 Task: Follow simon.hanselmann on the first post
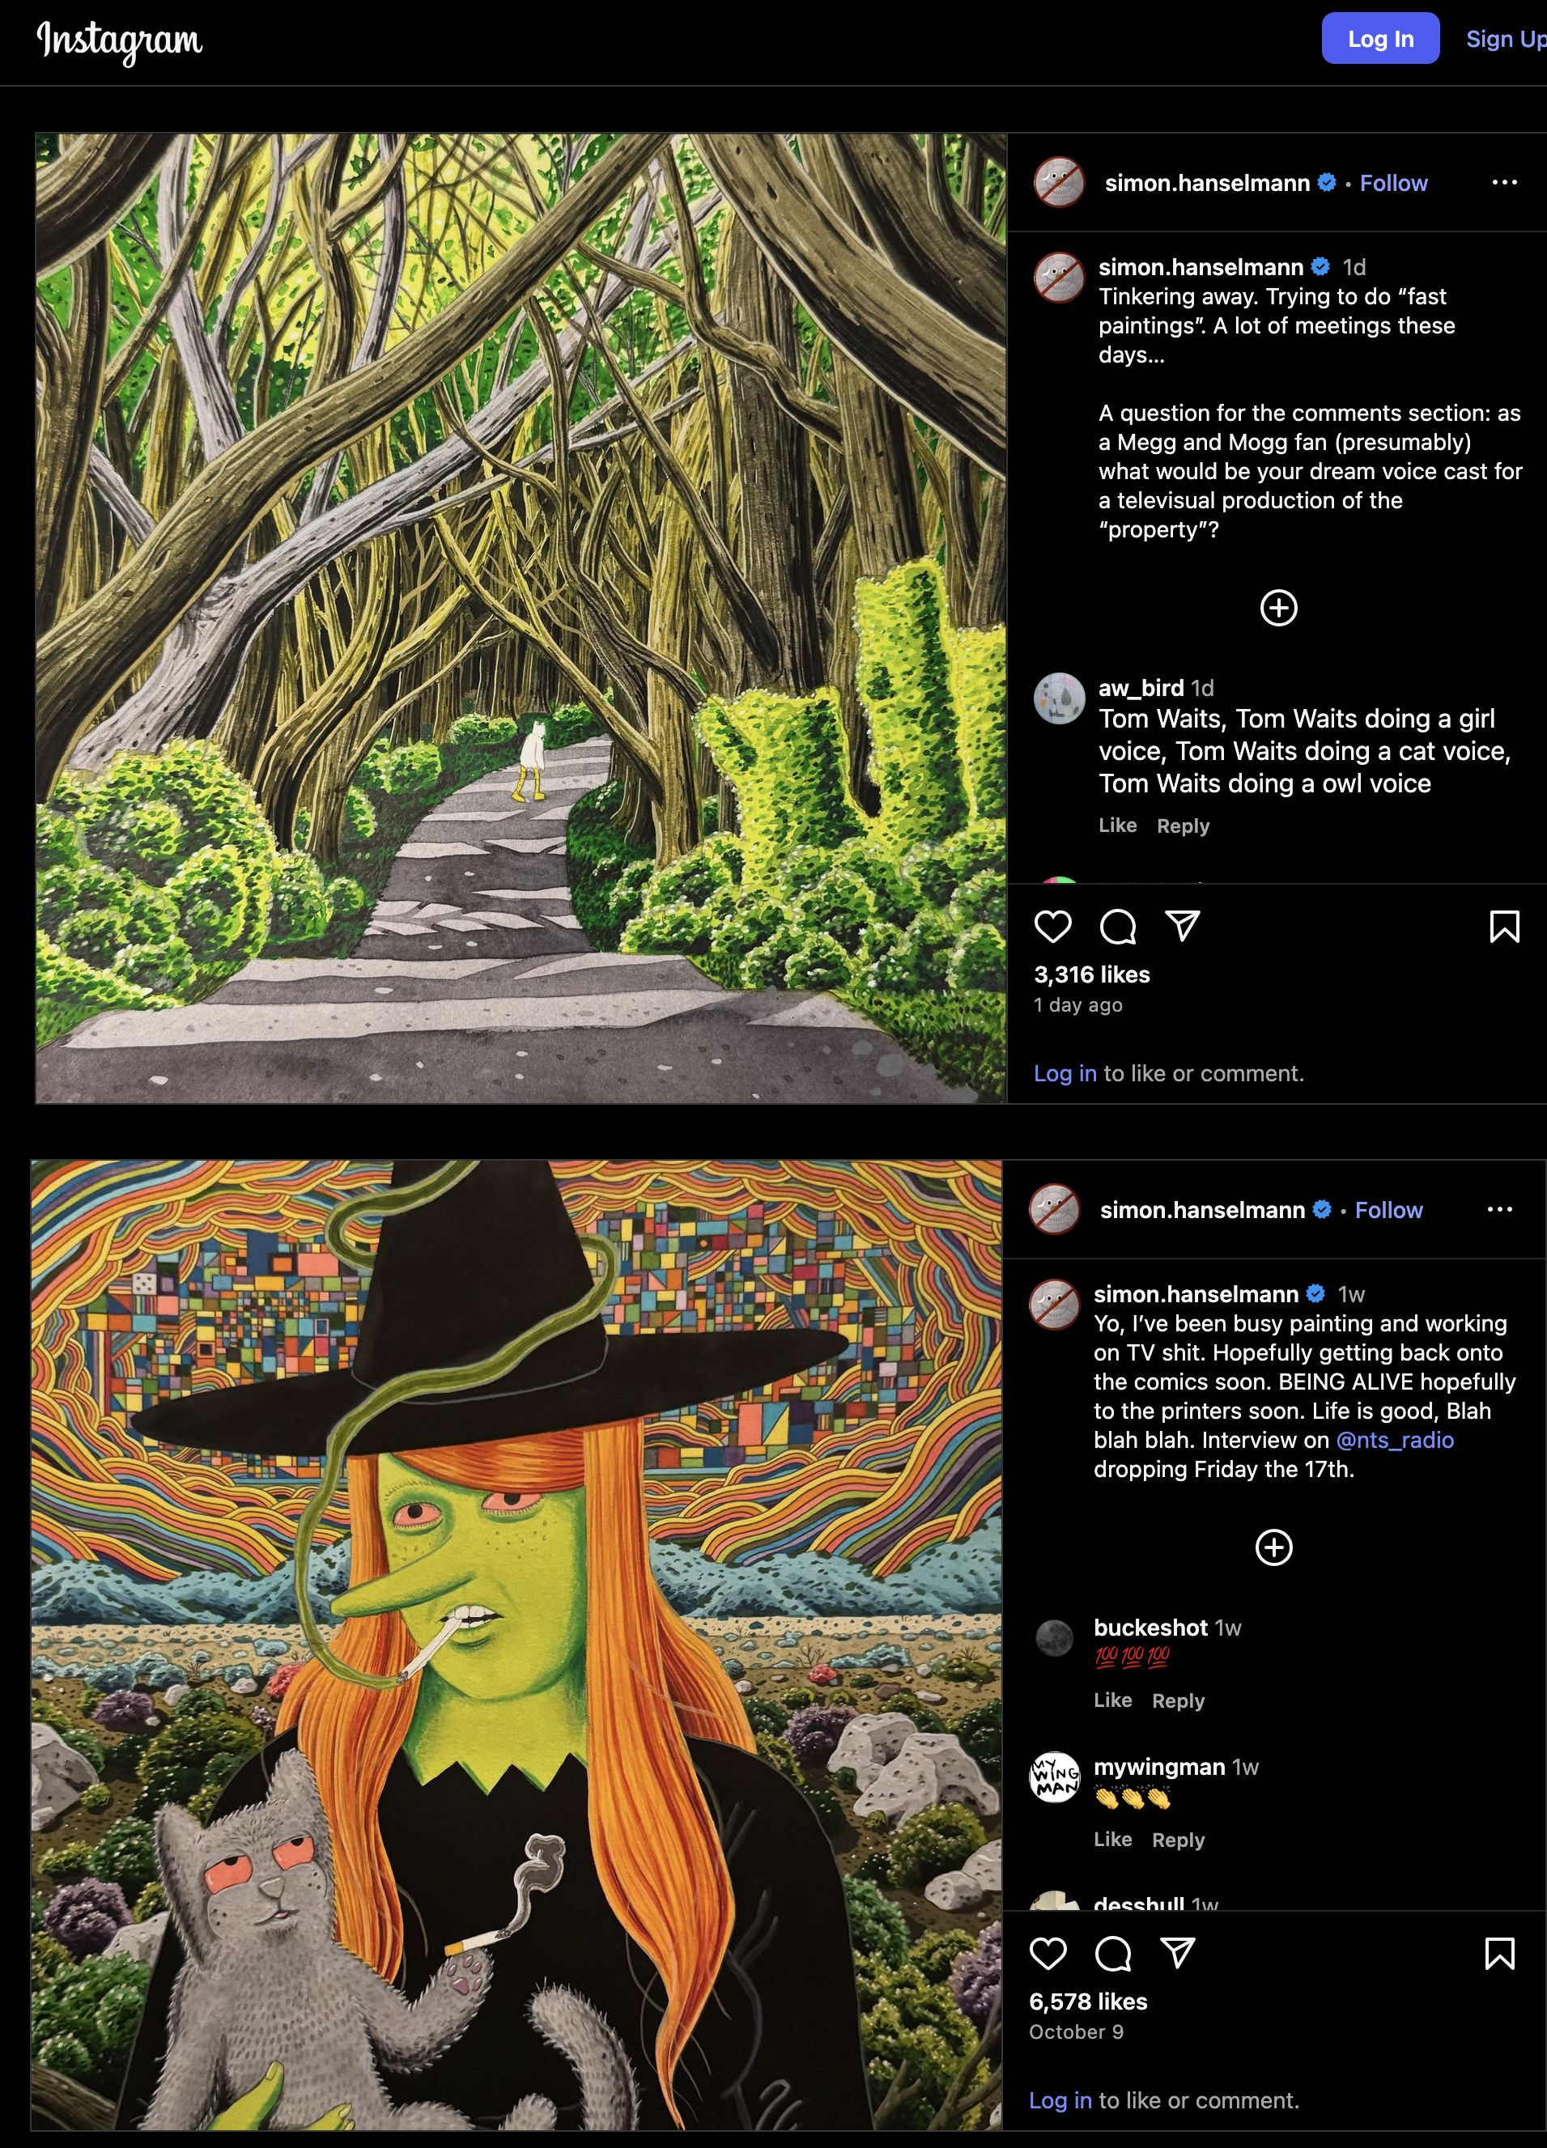click(x=1393, y=183)
